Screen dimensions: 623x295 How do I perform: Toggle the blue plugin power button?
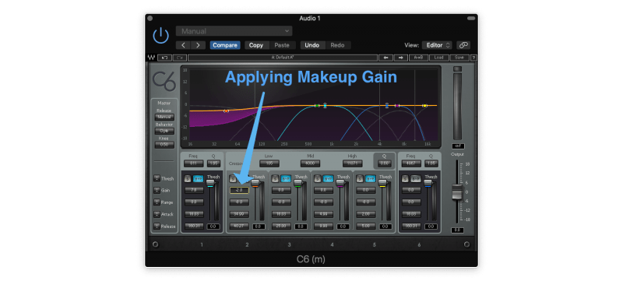tap(161, 35)
